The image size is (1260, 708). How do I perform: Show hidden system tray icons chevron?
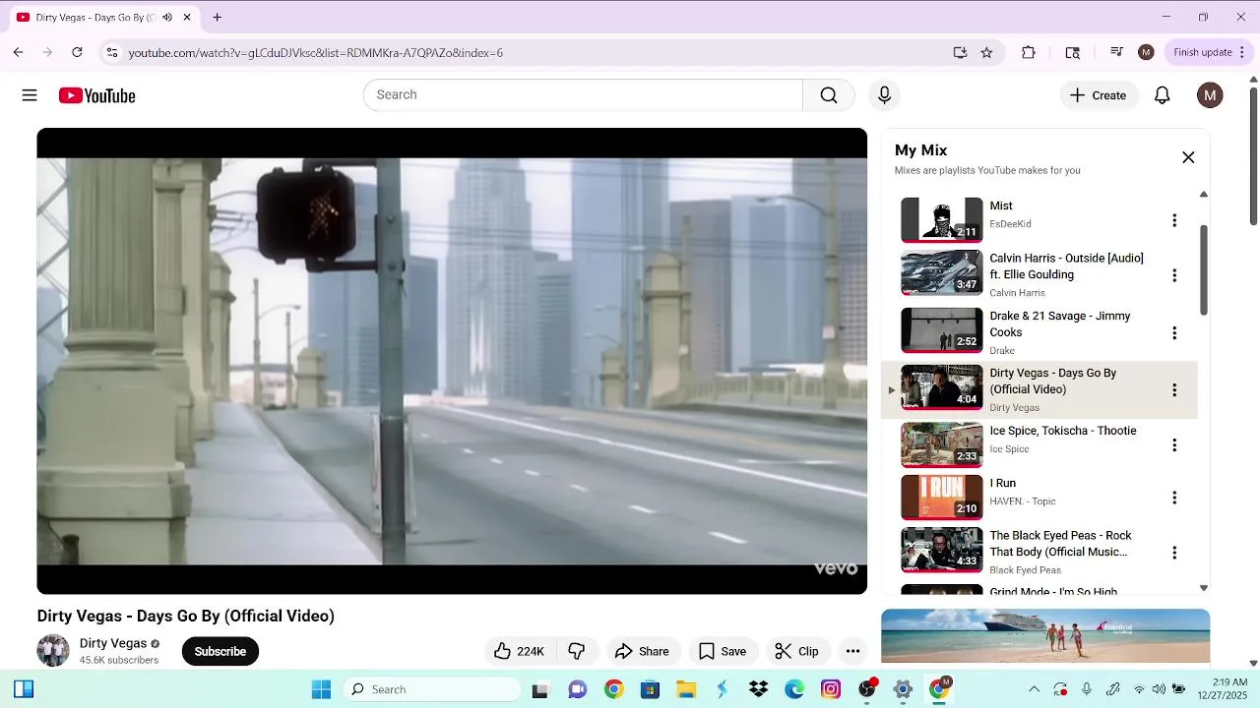pyautogui.click(x=1034, y=689)
